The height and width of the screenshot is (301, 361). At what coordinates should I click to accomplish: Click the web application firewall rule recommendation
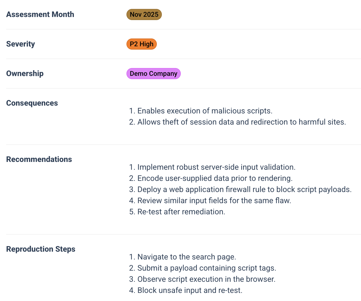245,190
